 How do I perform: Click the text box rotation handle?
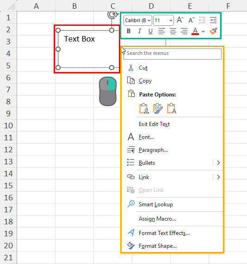(x=112, y=15)
